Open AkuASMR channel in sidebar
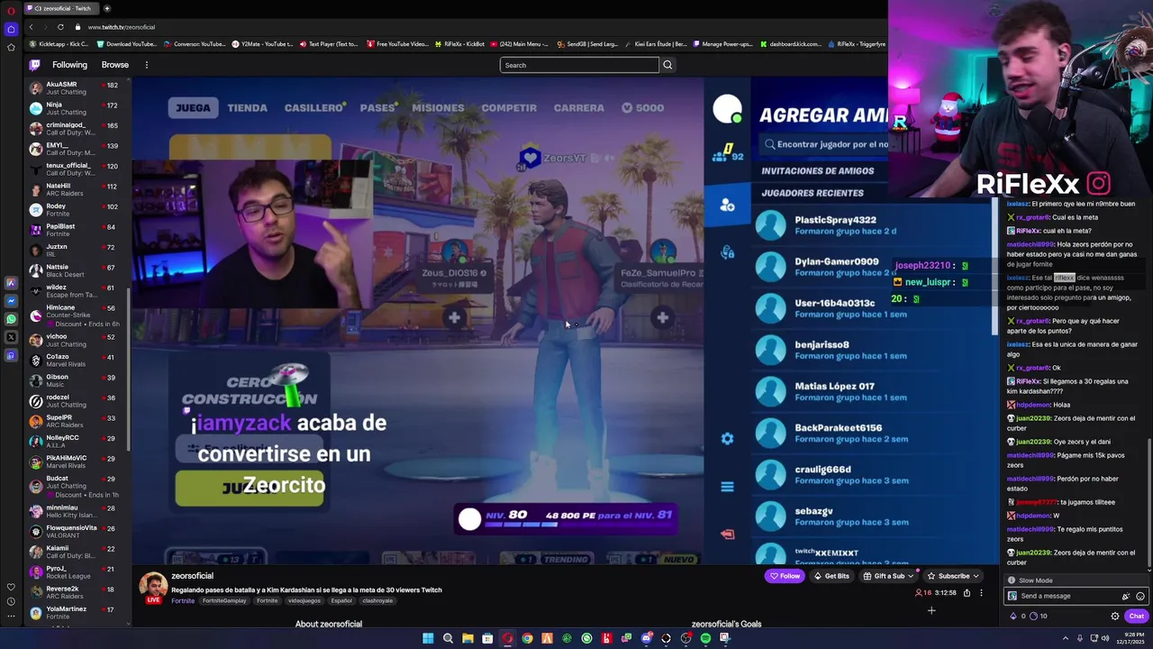 point(74,88)
